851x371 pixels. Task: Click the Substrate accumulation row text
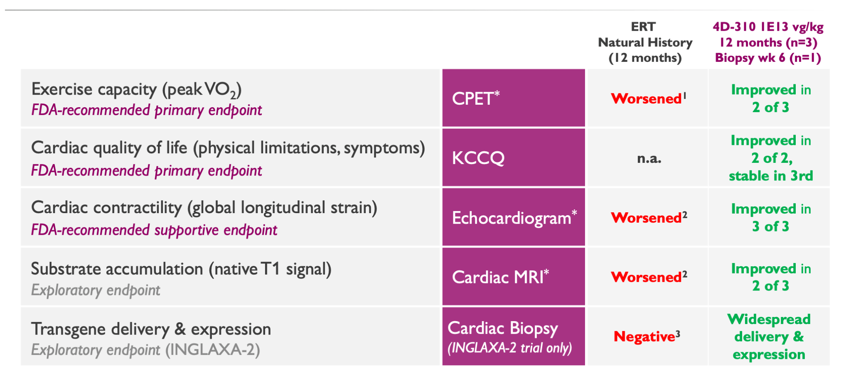tap(181, 269)
